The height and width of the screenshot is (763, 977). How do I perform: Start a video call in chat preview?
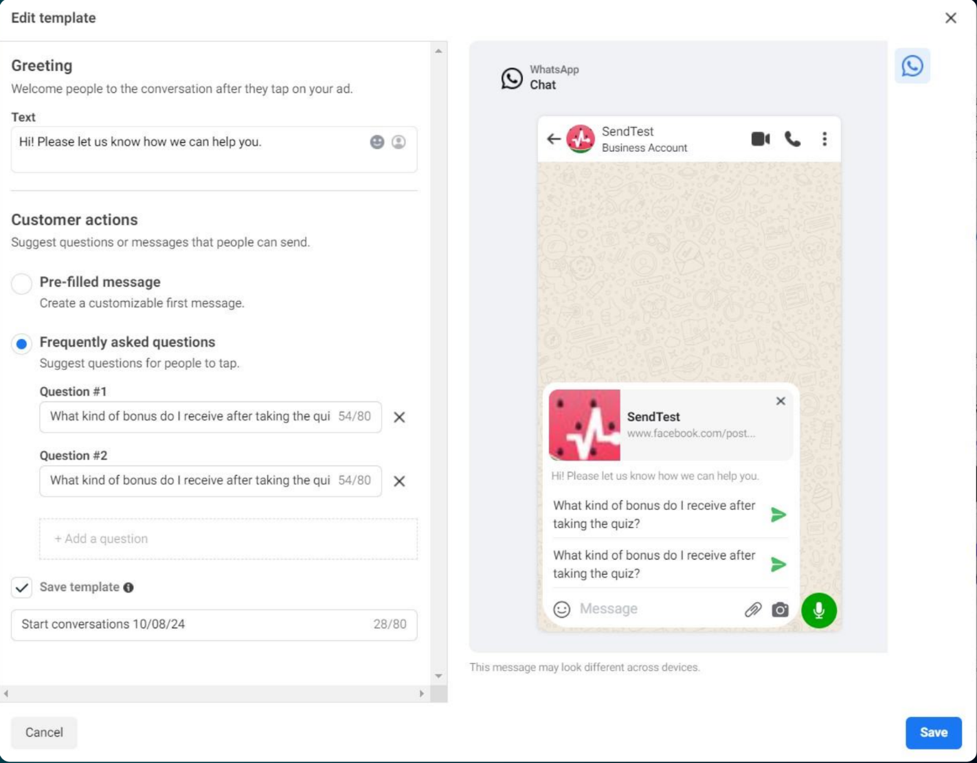761,139
